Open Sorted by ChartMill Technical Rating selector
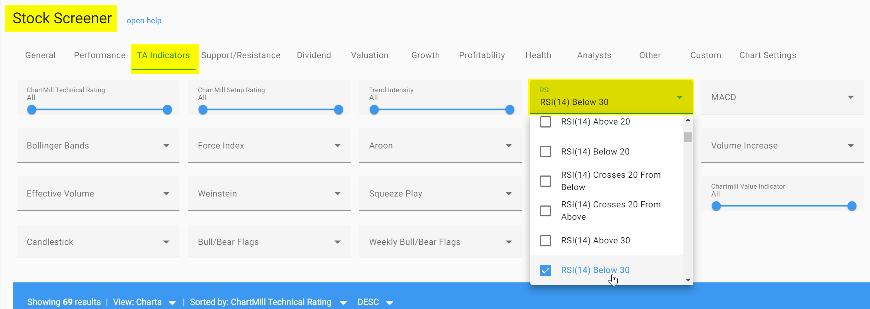Screen dimensions: 870x309 pos(268,302)
